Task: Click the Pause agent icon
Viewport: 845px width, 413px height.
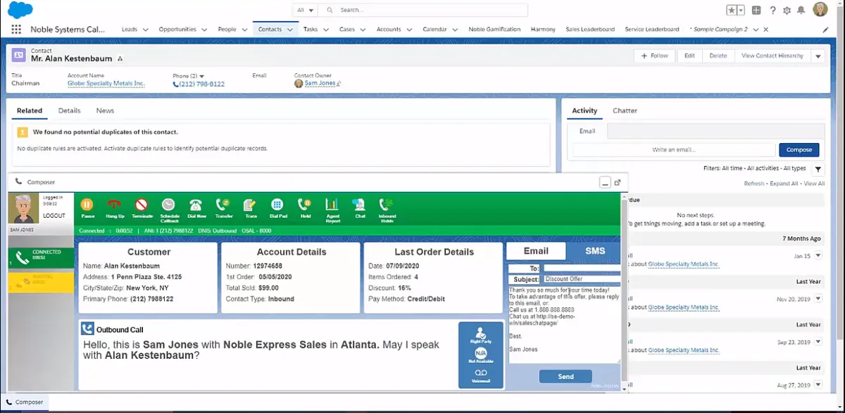Action: (x=87, y=205)
